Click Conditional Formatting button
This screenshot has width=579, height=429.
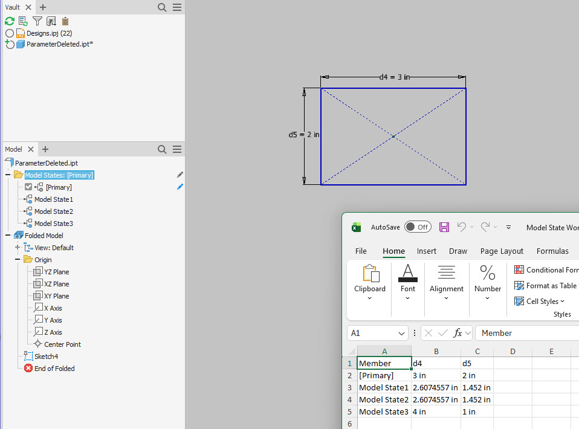[x=546, y=270]
